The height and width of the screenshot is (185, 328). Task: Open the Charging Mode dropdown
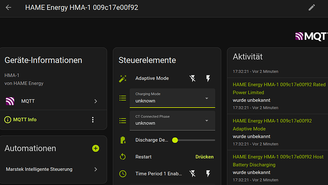coord(173,98)
